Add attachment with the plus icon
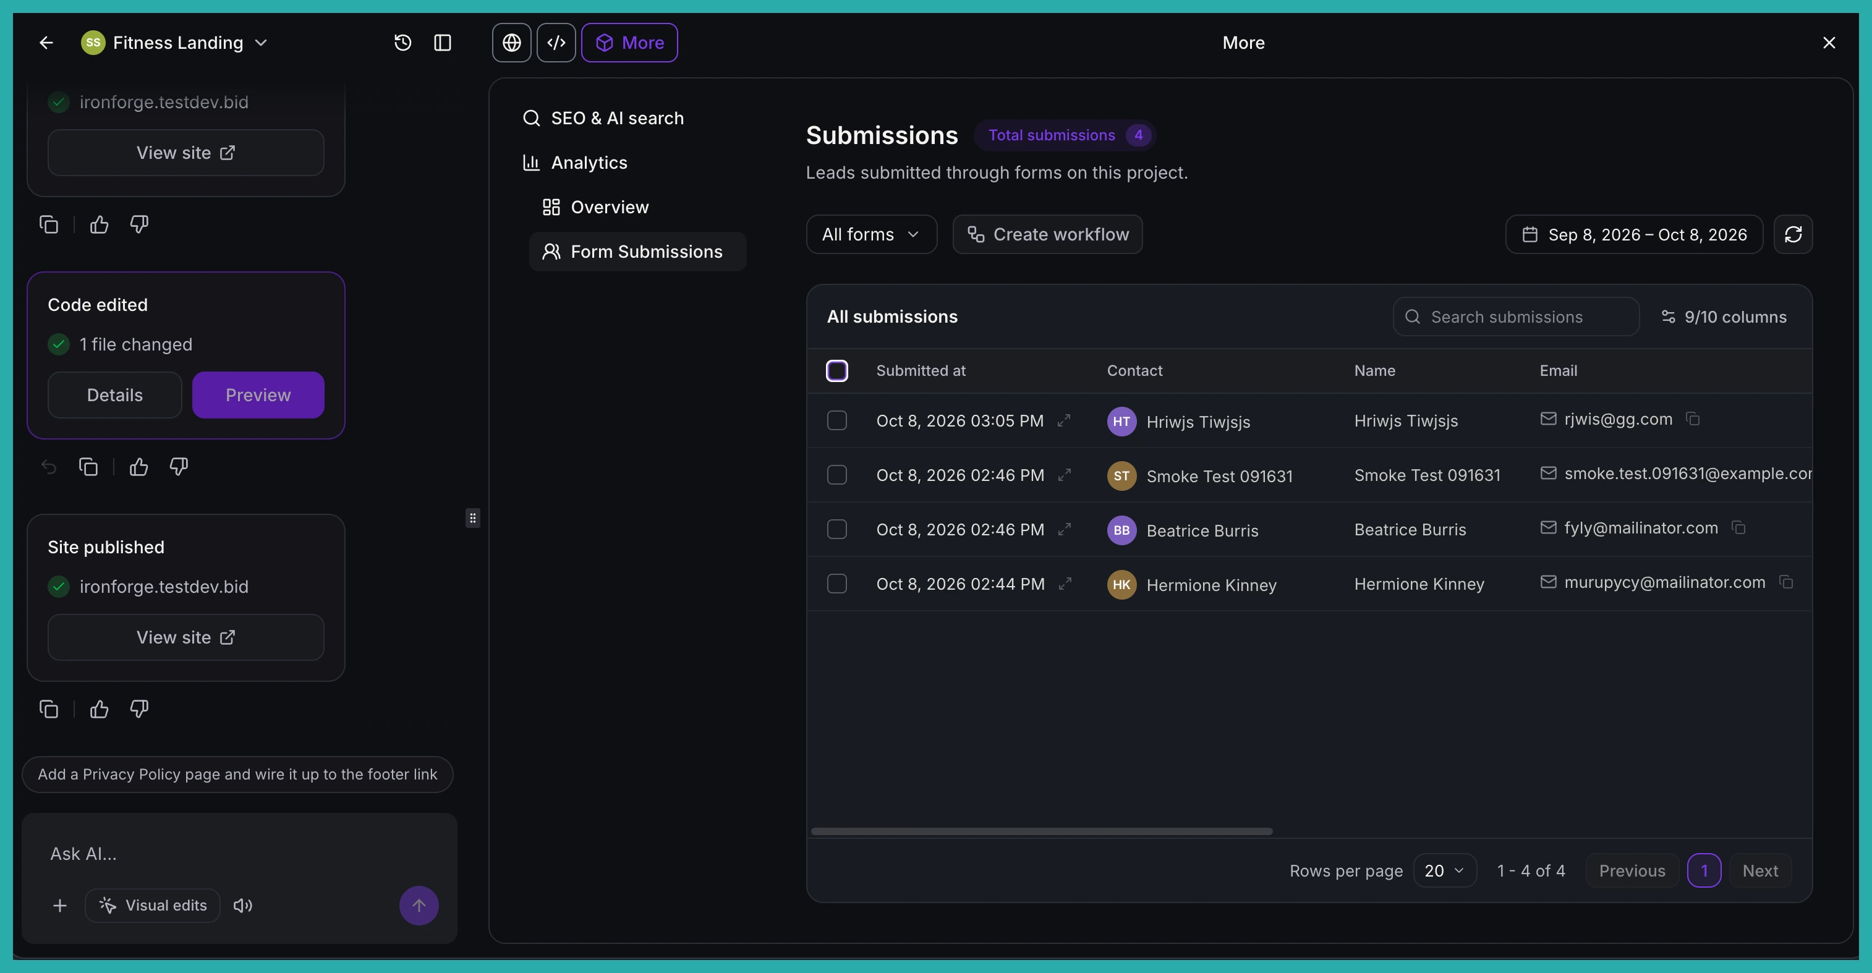 (61, 906)
